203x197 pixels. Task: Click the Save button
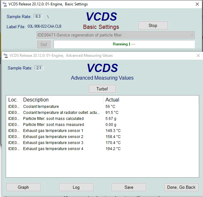129,187
